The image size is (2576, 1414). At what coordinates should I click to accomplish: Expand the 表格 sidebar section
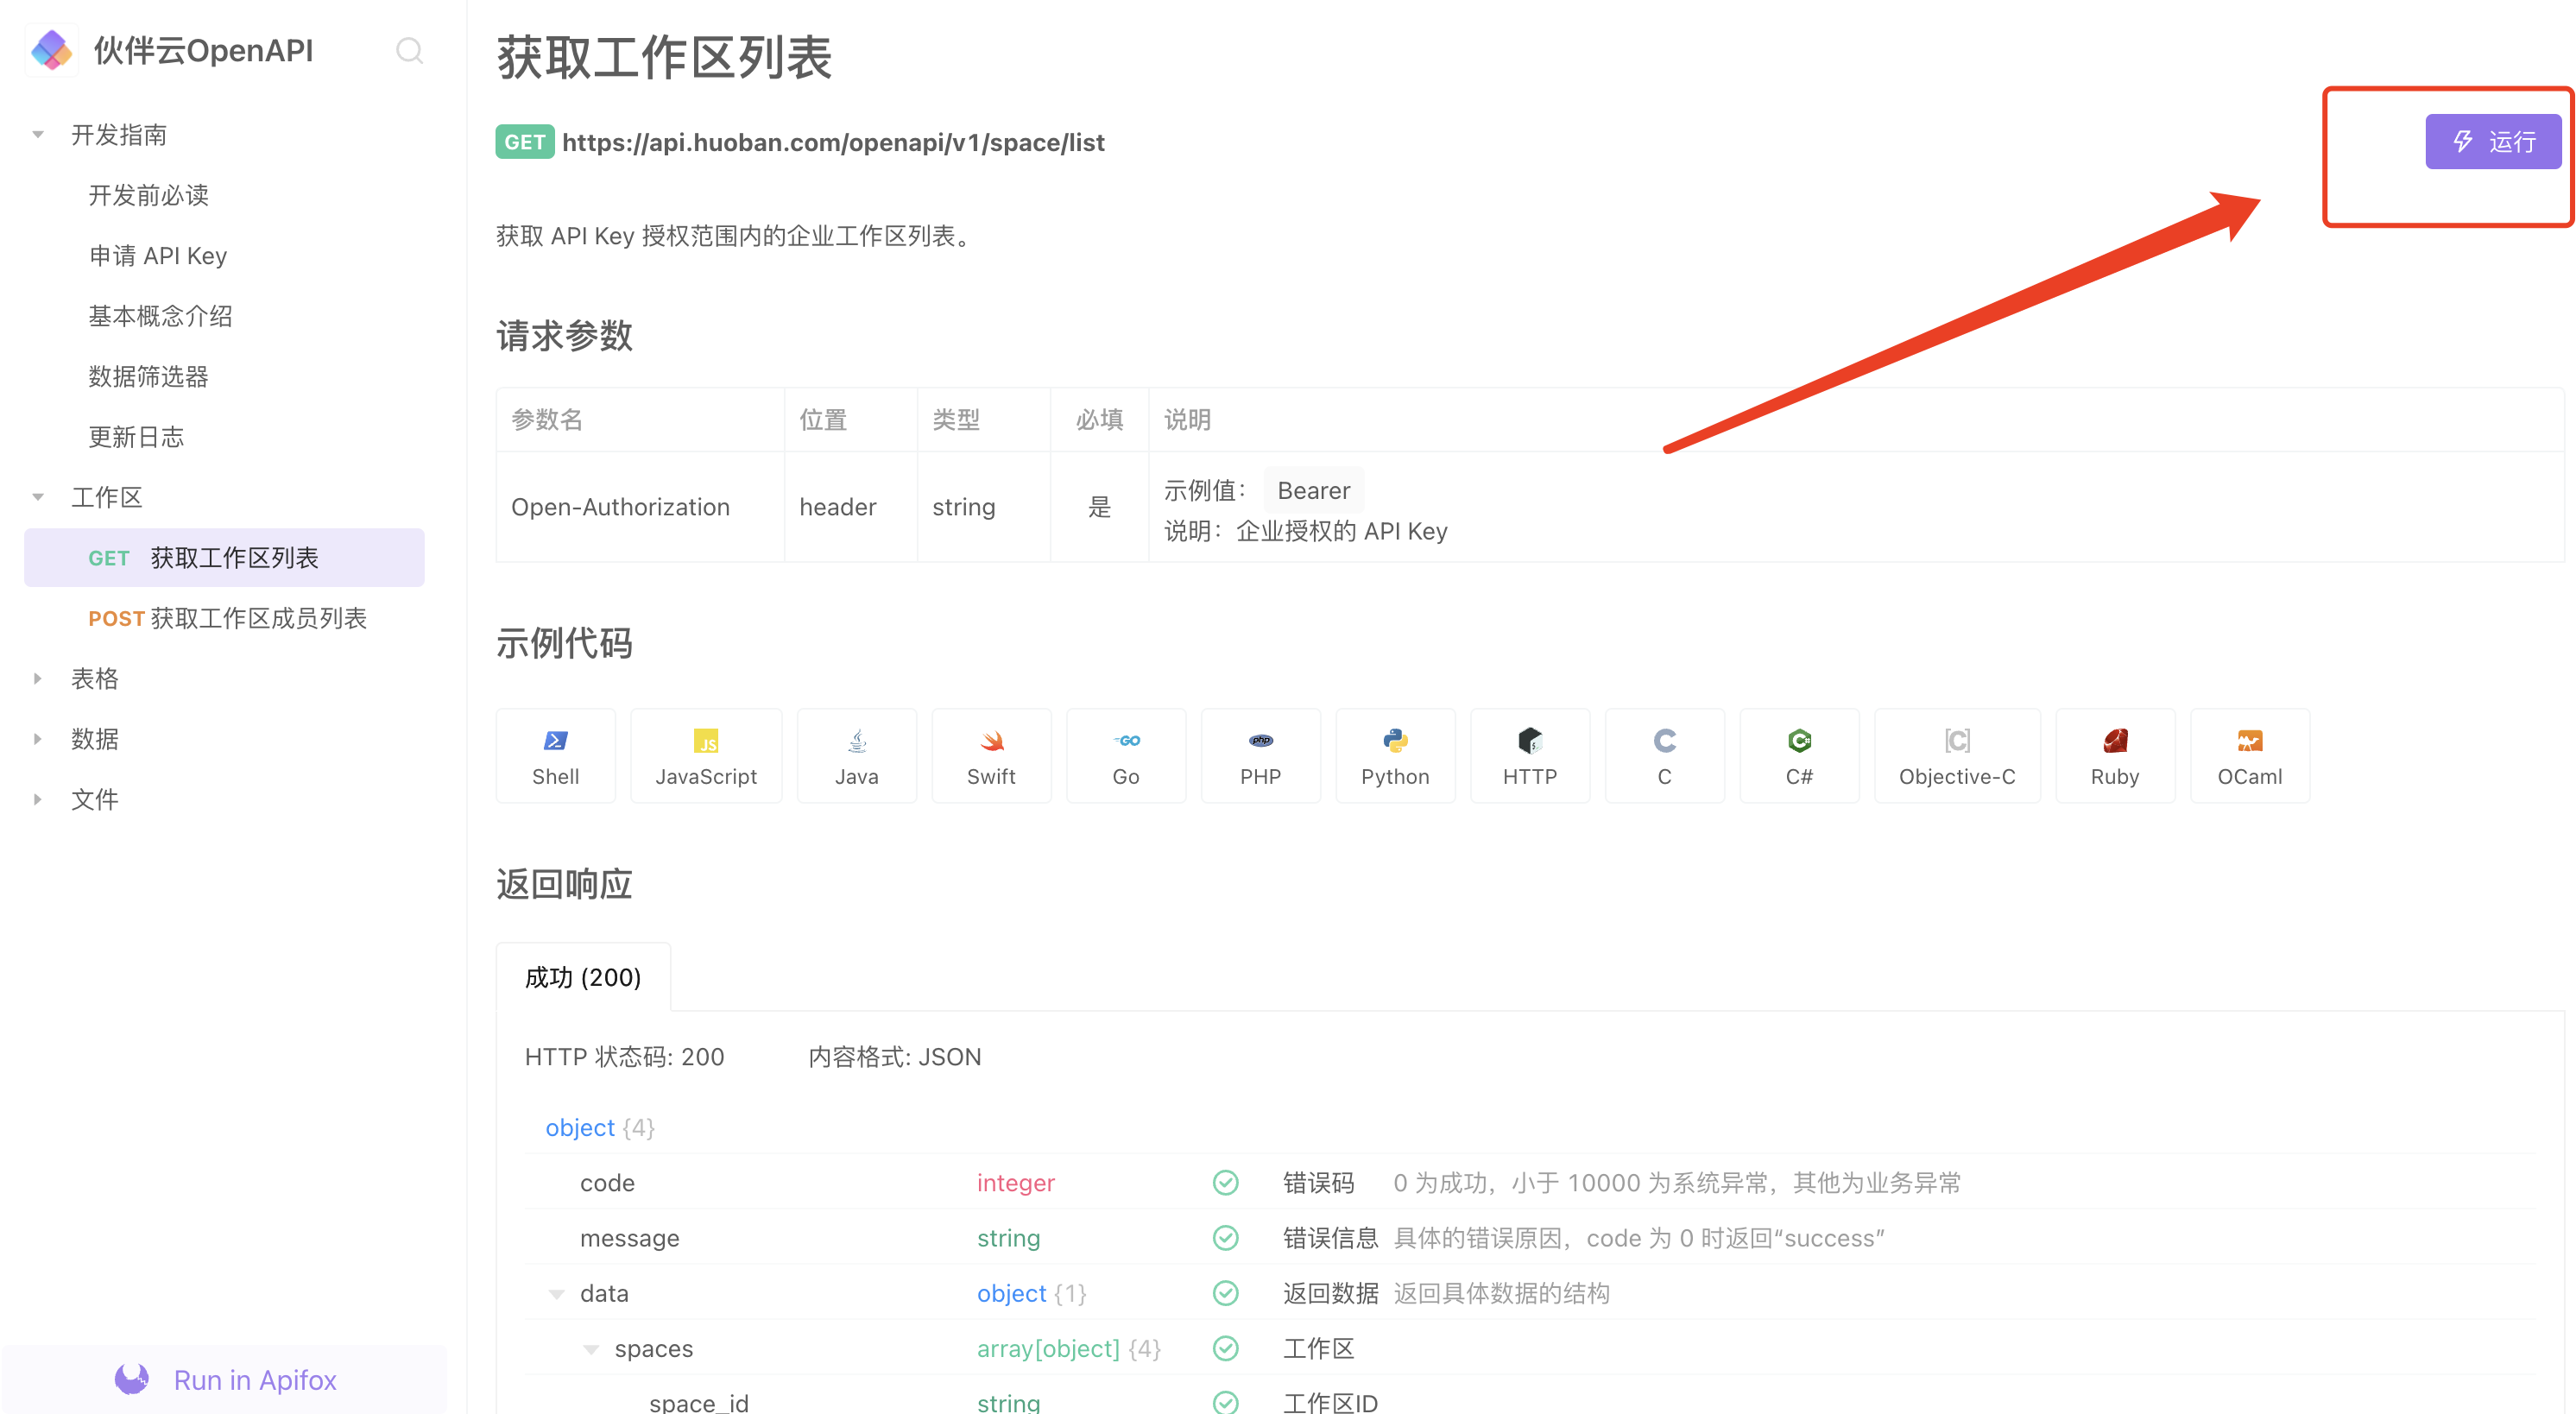tap(38, 678)
